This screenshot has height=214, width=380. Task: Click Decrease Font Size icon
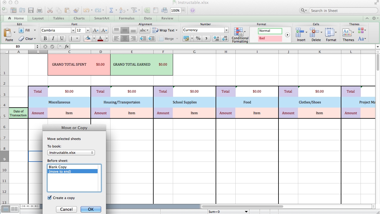(x=104, y=30)
